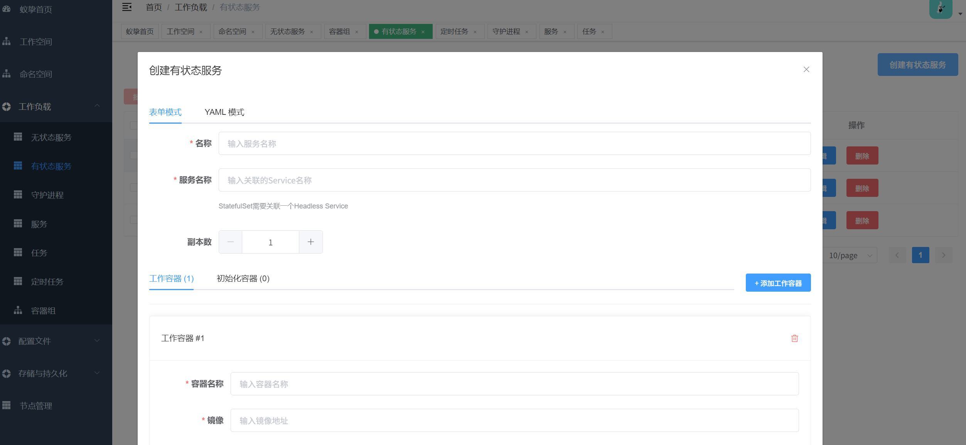The height and width of the screenshot is (445, 966).
Task: Switch to 初始化容器 (0) tab
Action: pos(243,279)
